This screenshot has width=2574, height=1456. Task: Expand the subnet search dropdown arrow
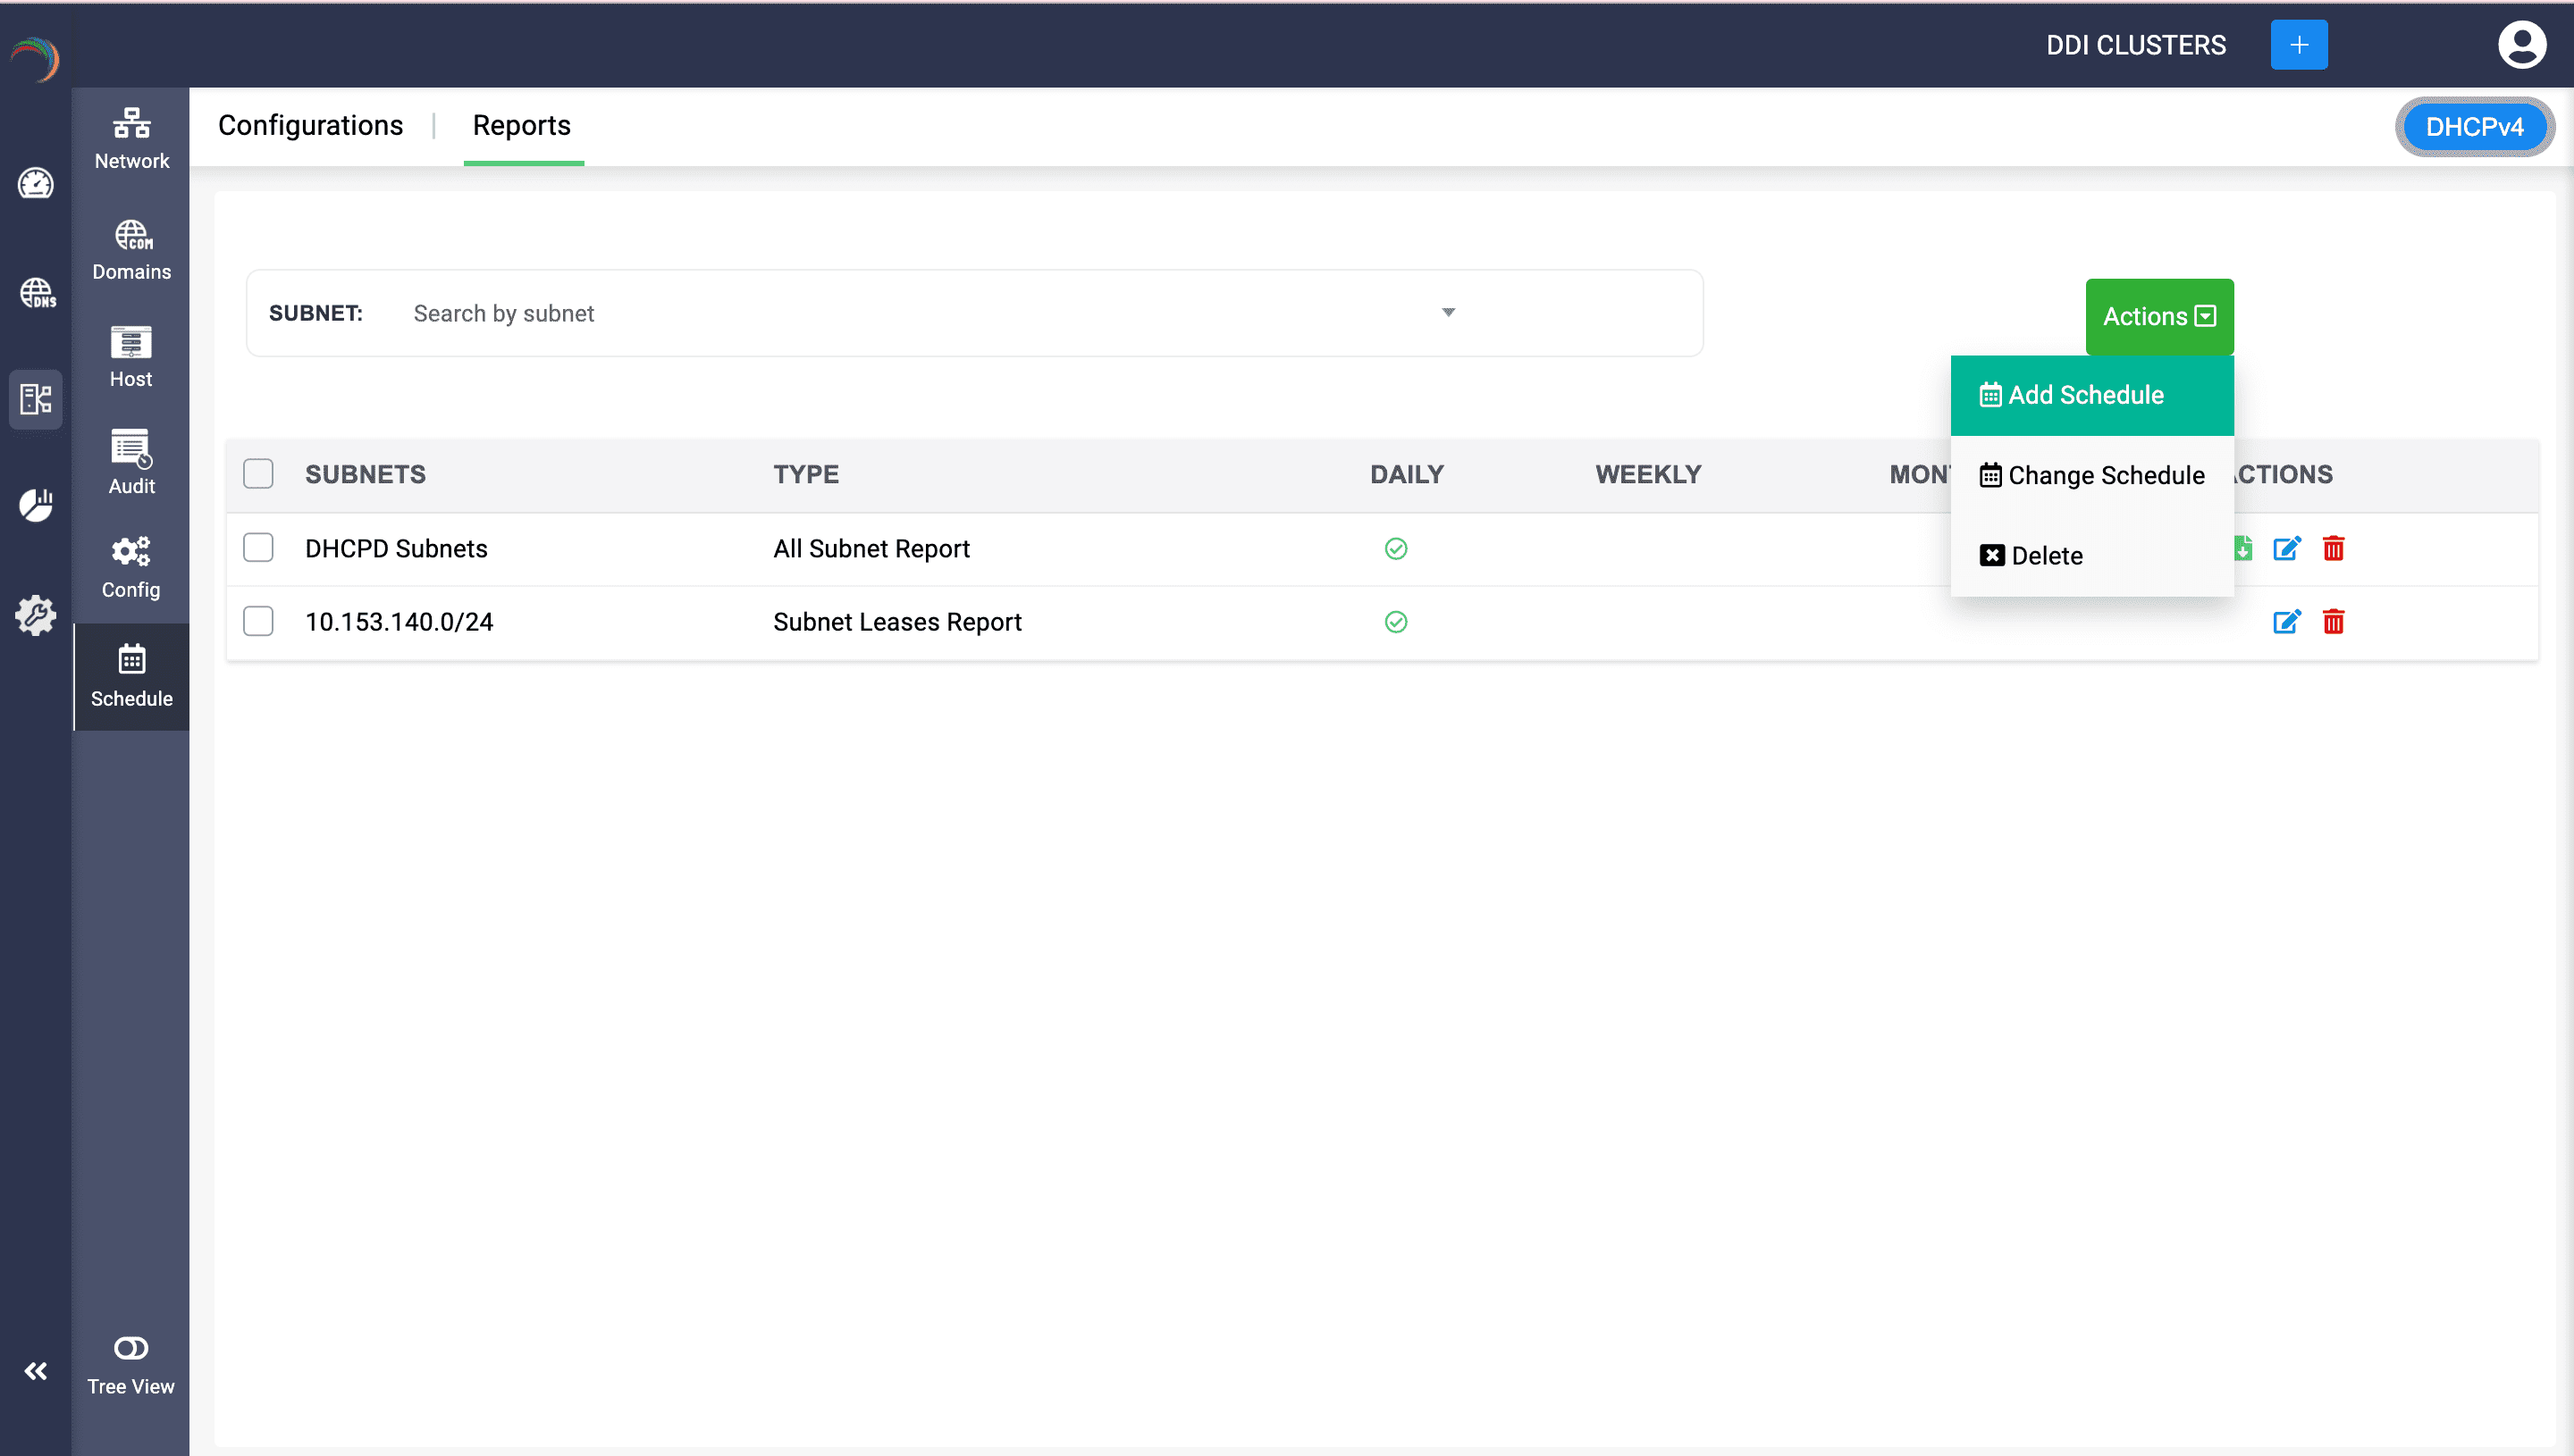[1448, 313]
